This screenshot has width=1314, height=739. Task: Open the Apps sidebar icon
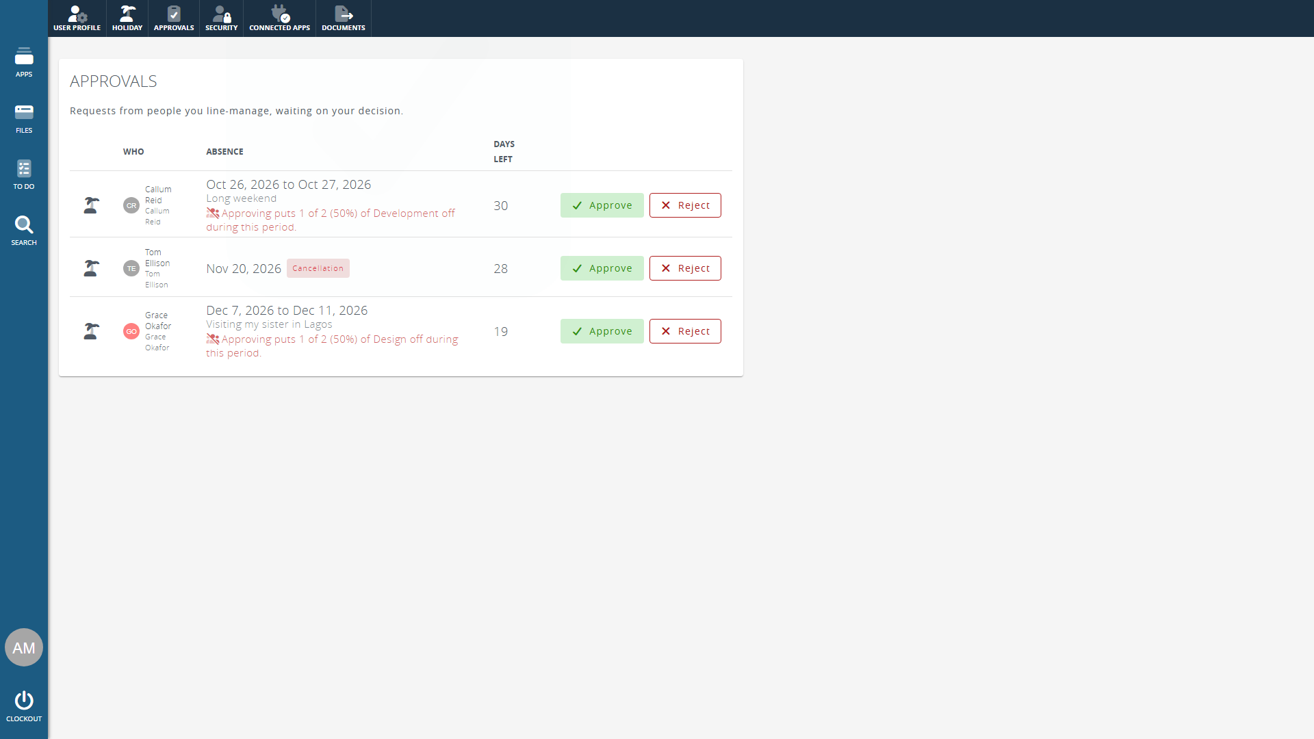24,62
